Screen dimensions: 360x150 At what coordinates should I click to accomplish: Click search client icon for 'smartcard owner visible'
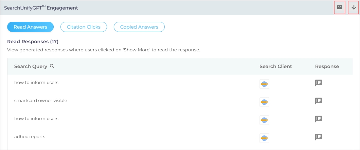[x=264, y=102]
